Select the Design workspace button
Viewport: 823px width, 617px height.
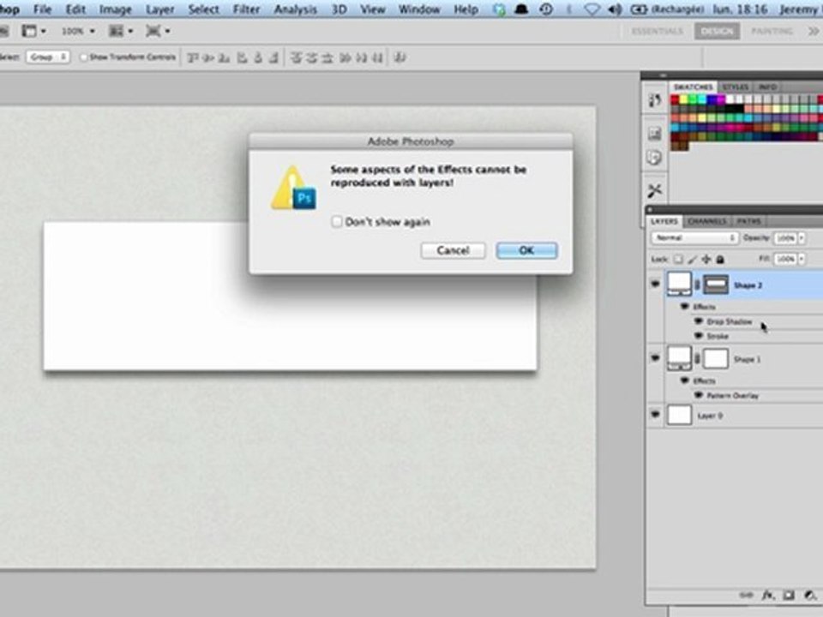717,32
